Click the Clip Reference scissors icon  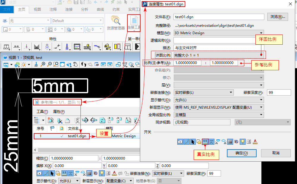pyautogui.click(x=60, y=121)
